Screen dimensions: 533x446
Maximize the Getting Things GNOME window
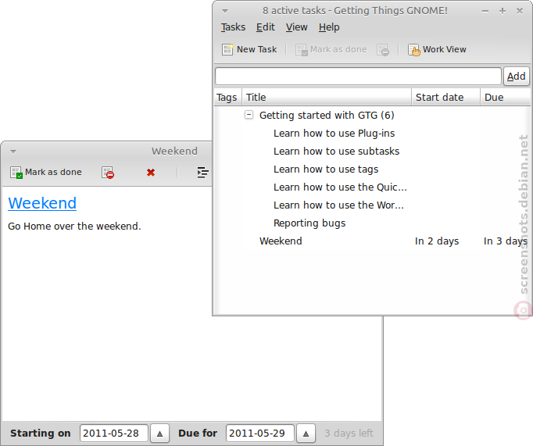click(x=503, y=11)
